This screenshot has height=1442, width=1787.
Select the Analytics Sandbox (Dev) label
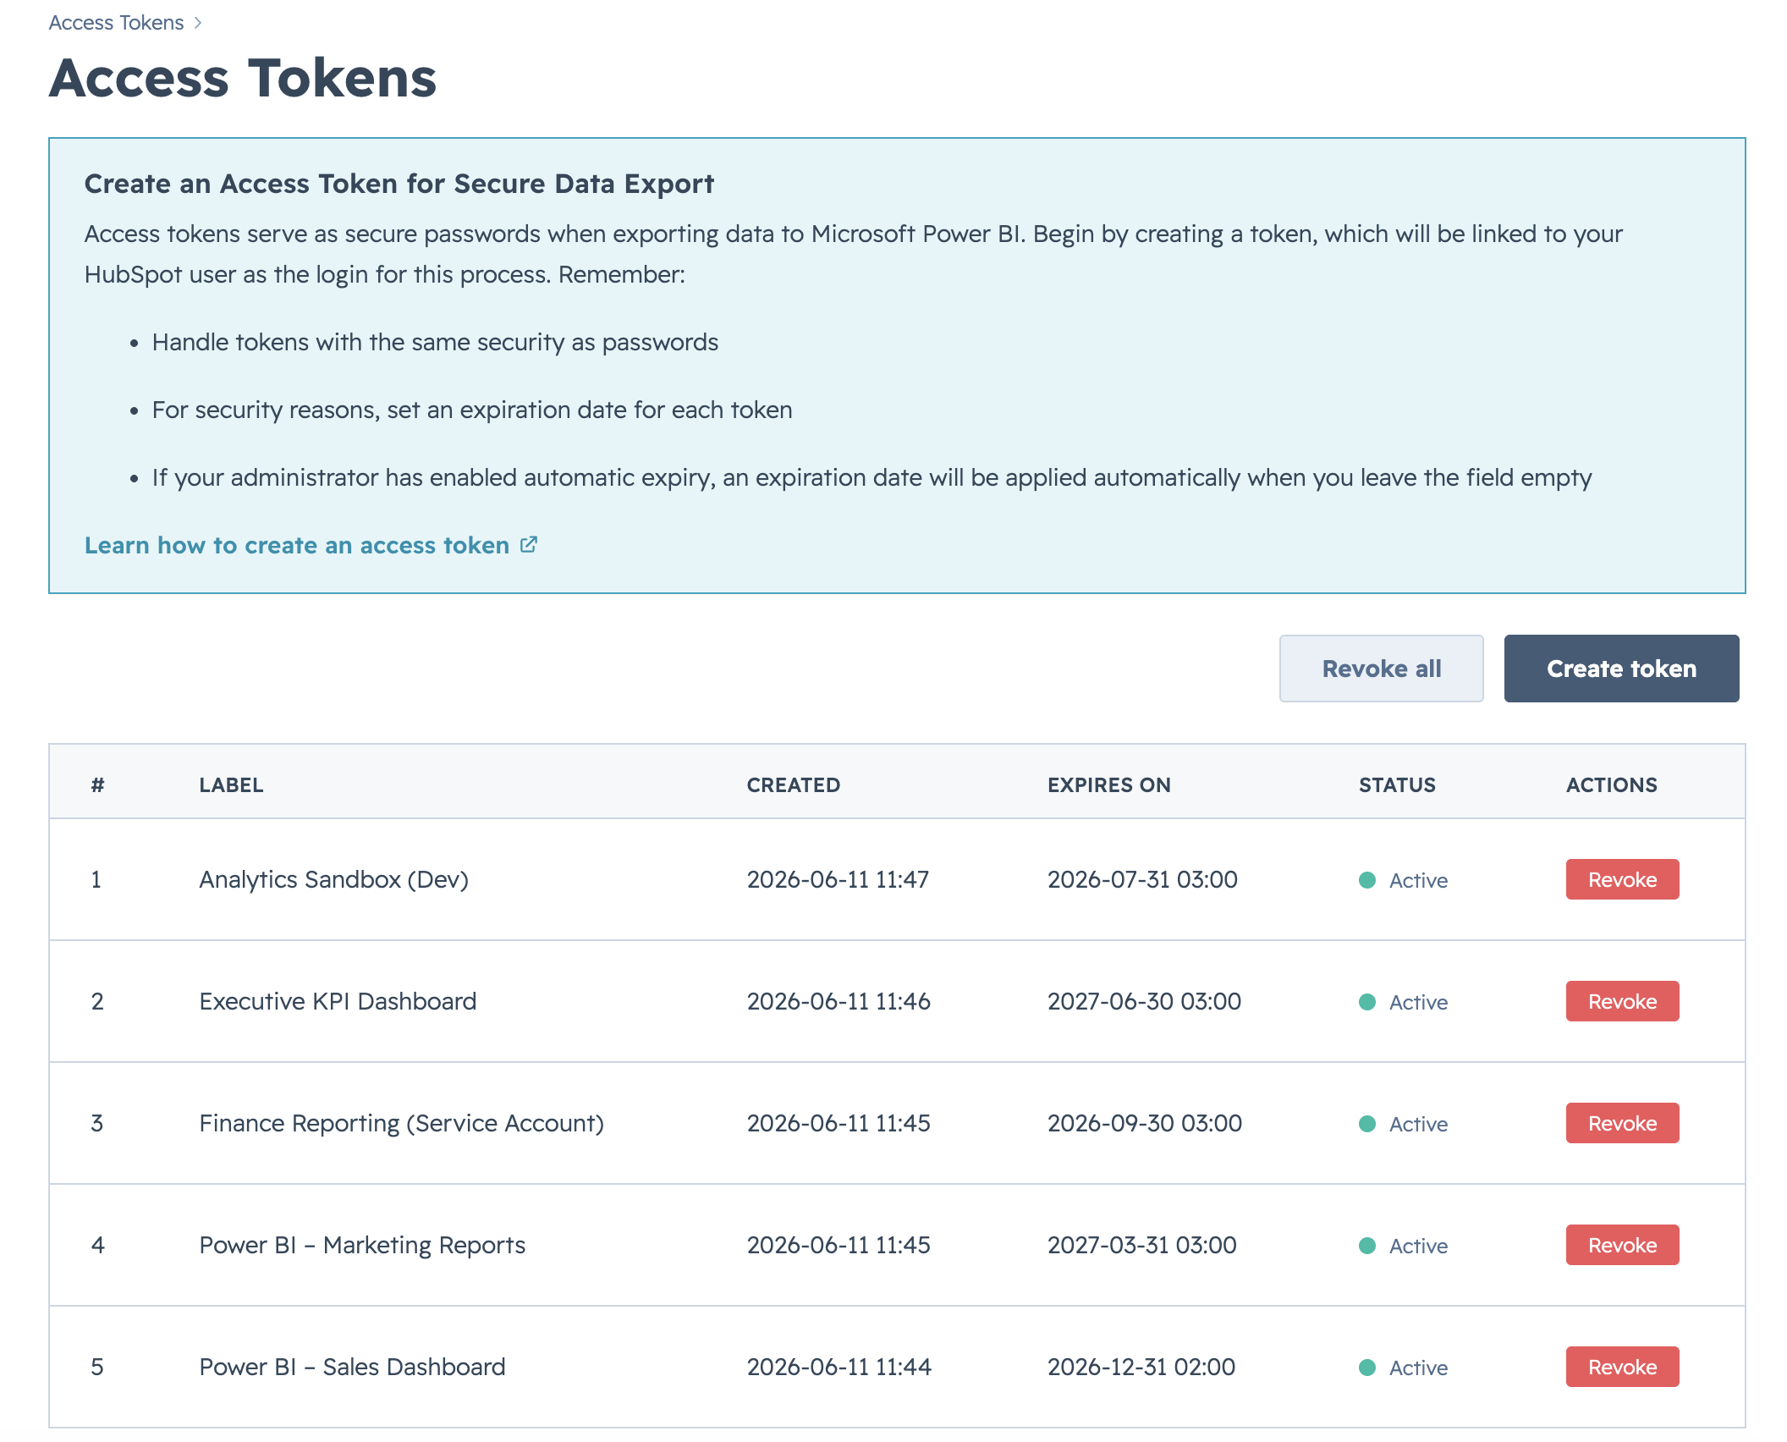tap(333, 879)
